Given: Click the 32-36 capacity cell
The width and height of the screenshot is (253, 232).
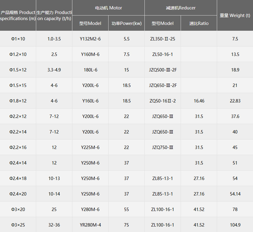Looking at the screenshot, I should [54, 225].
